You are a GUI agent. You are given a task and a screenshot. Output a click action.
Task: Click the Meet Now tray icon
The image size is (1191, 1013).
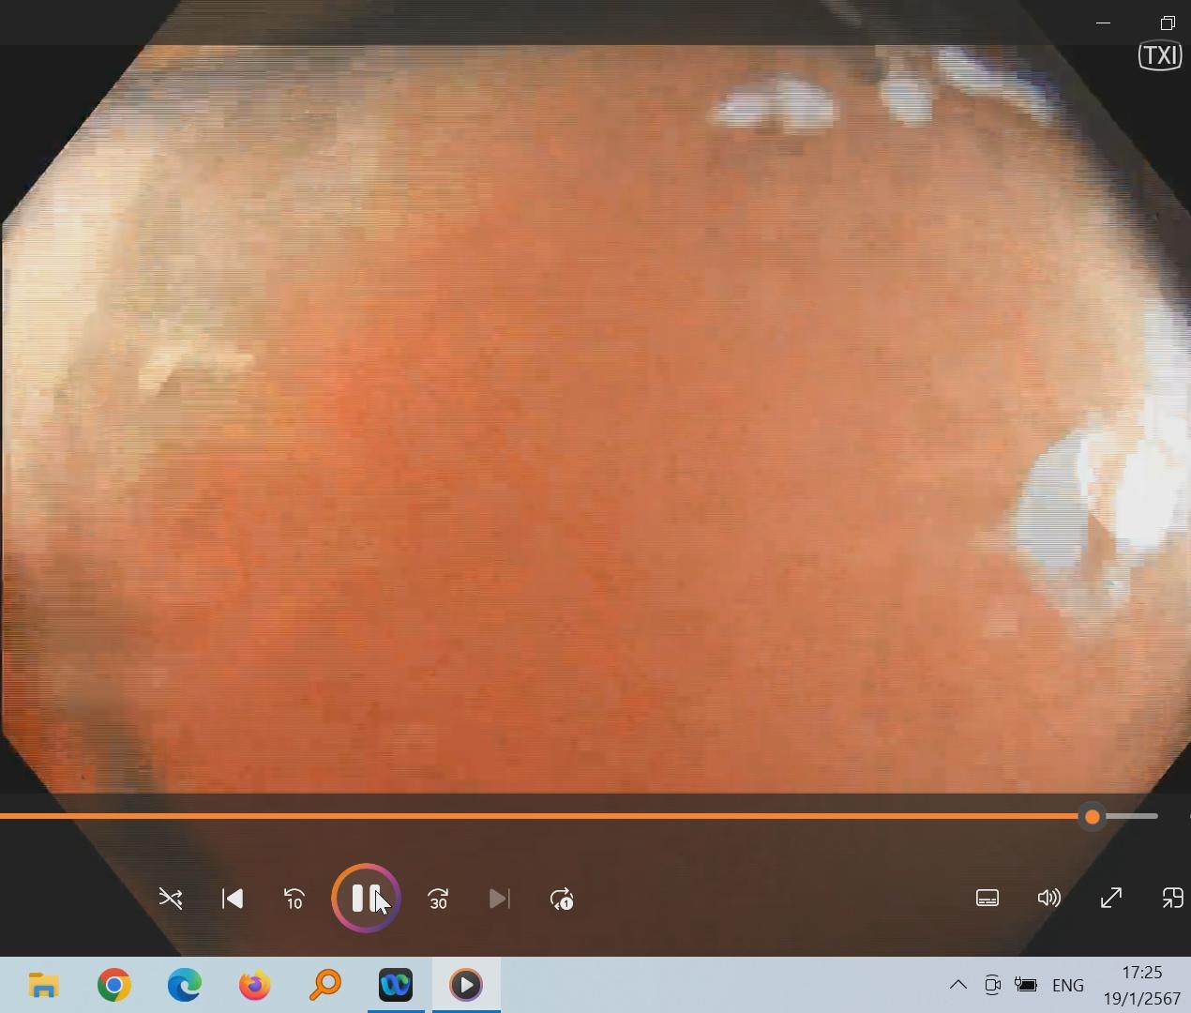[x=992, y=985]
